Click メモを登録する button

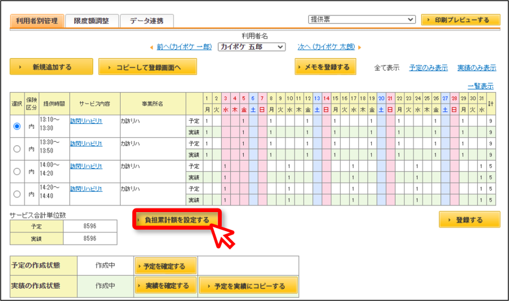(x=325, y=67)
